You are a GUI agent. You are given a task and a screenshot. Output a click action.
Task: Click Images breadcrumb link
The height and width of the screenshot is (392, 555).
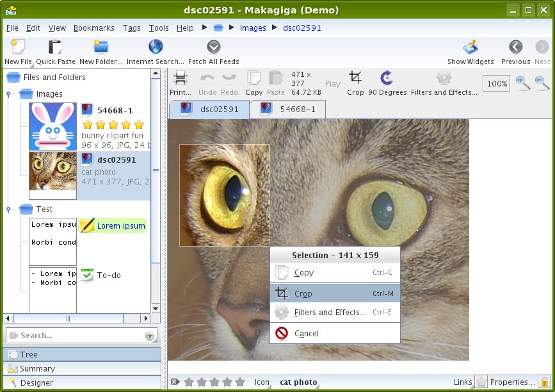pos(253,28)
